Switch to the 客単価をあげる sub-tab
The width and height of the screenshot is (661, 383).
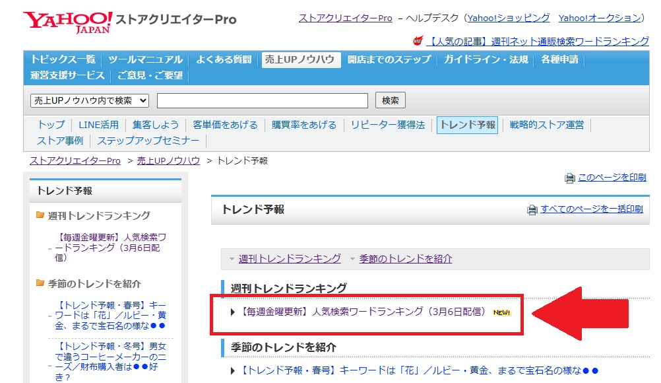[x=225, y=125]
